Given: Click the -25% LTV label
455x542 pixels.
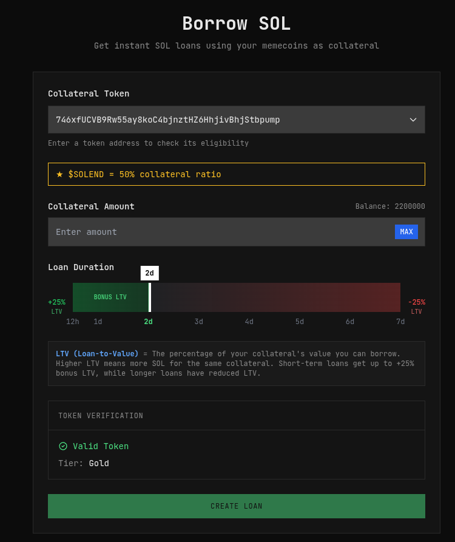Looking at the screenshot, I should click(x=416, y=307).
